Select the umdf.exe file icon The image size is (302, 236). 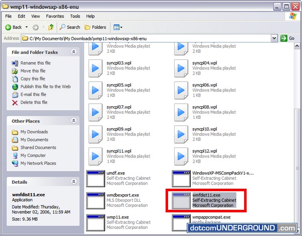(95, 179)
